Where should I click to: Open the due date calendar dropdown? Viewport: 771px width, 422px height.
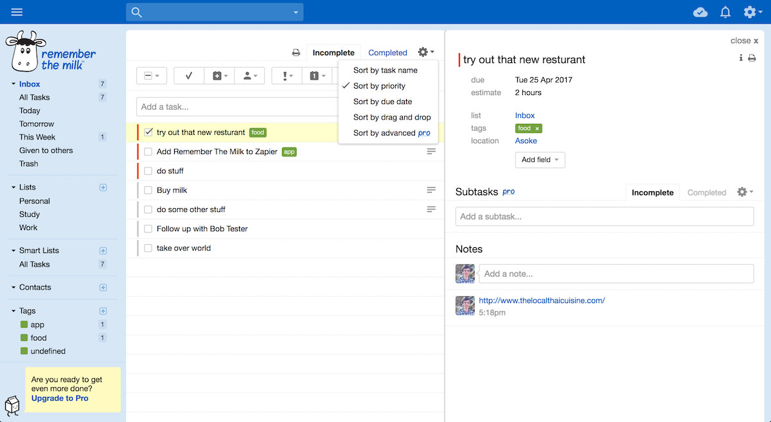[318, 76]
